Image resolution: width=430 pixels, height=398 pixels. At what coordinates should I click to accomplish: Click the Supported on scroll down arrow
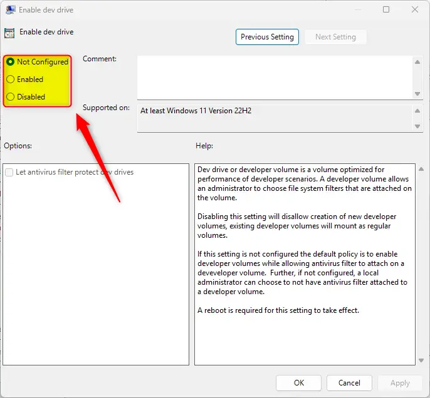pos(417,126)
